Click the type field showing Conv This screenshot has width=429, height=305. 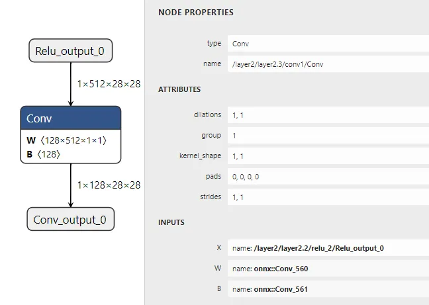328,44
